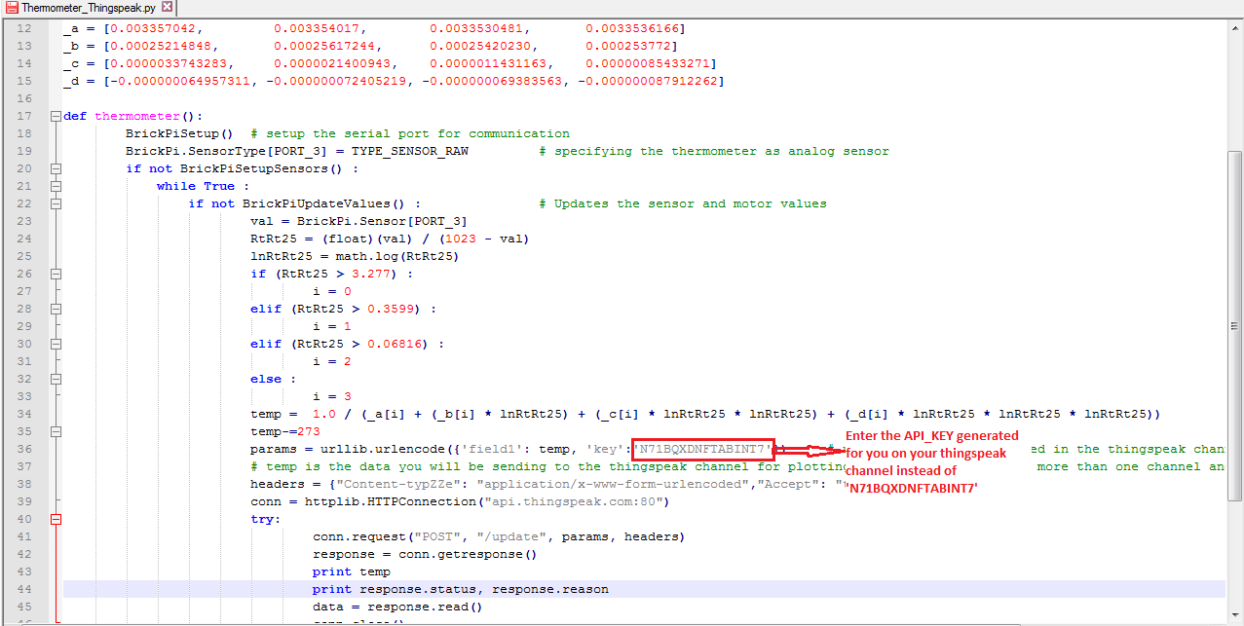This screenshot has height=626, width=1244.
Task: Click the red unfolded marker on line 40
Action: point(56,519)
